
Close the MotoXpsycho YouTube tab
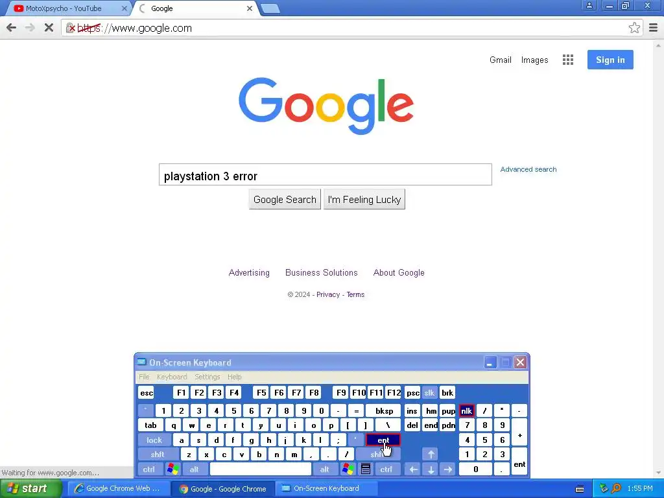[124, 8]
